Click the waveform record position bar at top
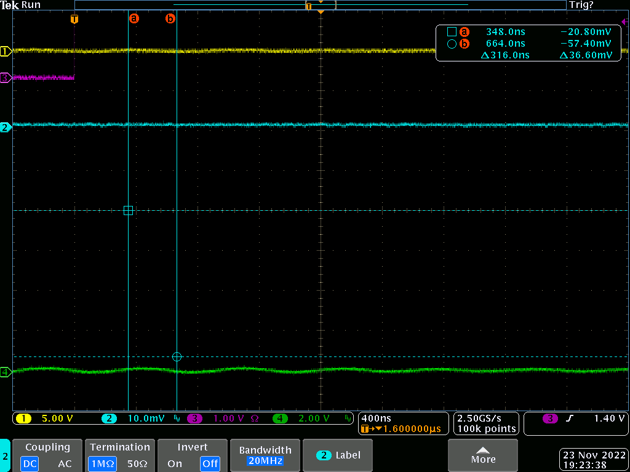 (320, 5)
